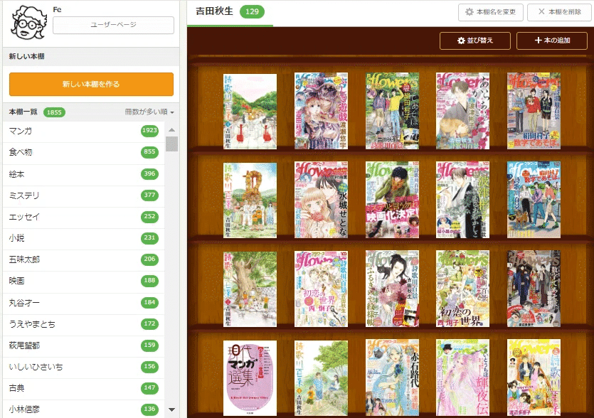594x418 pixels.
Task: Open fourth top-row cover with kimono man
Action: click(x=462, y=111)
